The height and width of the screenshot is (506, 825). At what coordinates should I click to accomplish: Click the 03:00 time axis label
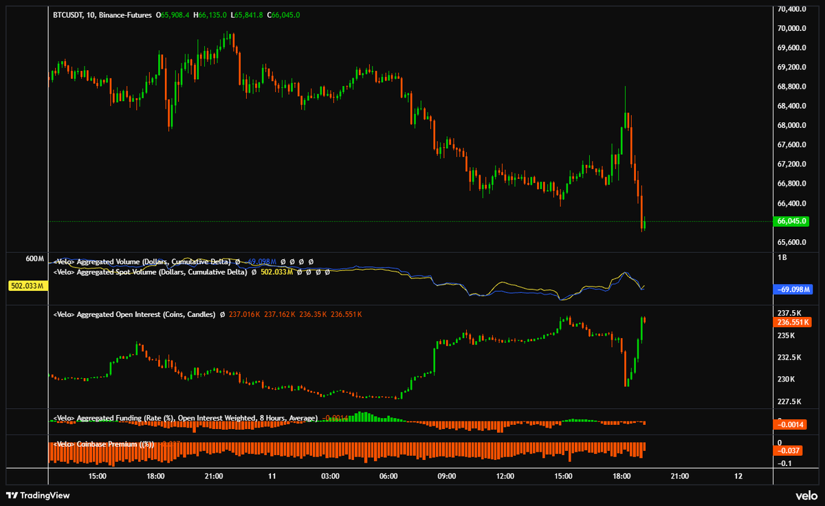(331, 476)
